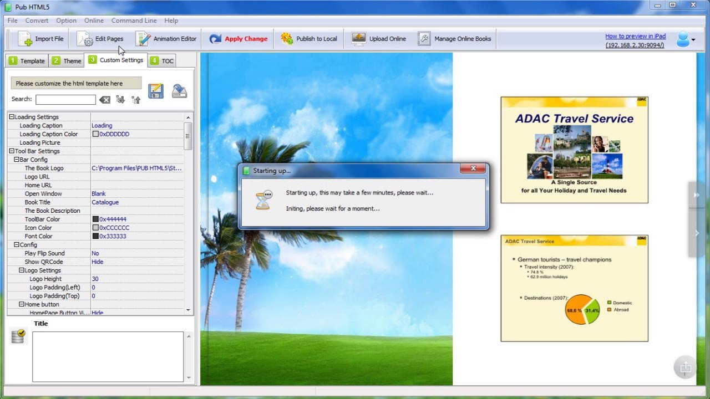
Task: Collapse the Bar Config node
Action: [x=17, y=160]
